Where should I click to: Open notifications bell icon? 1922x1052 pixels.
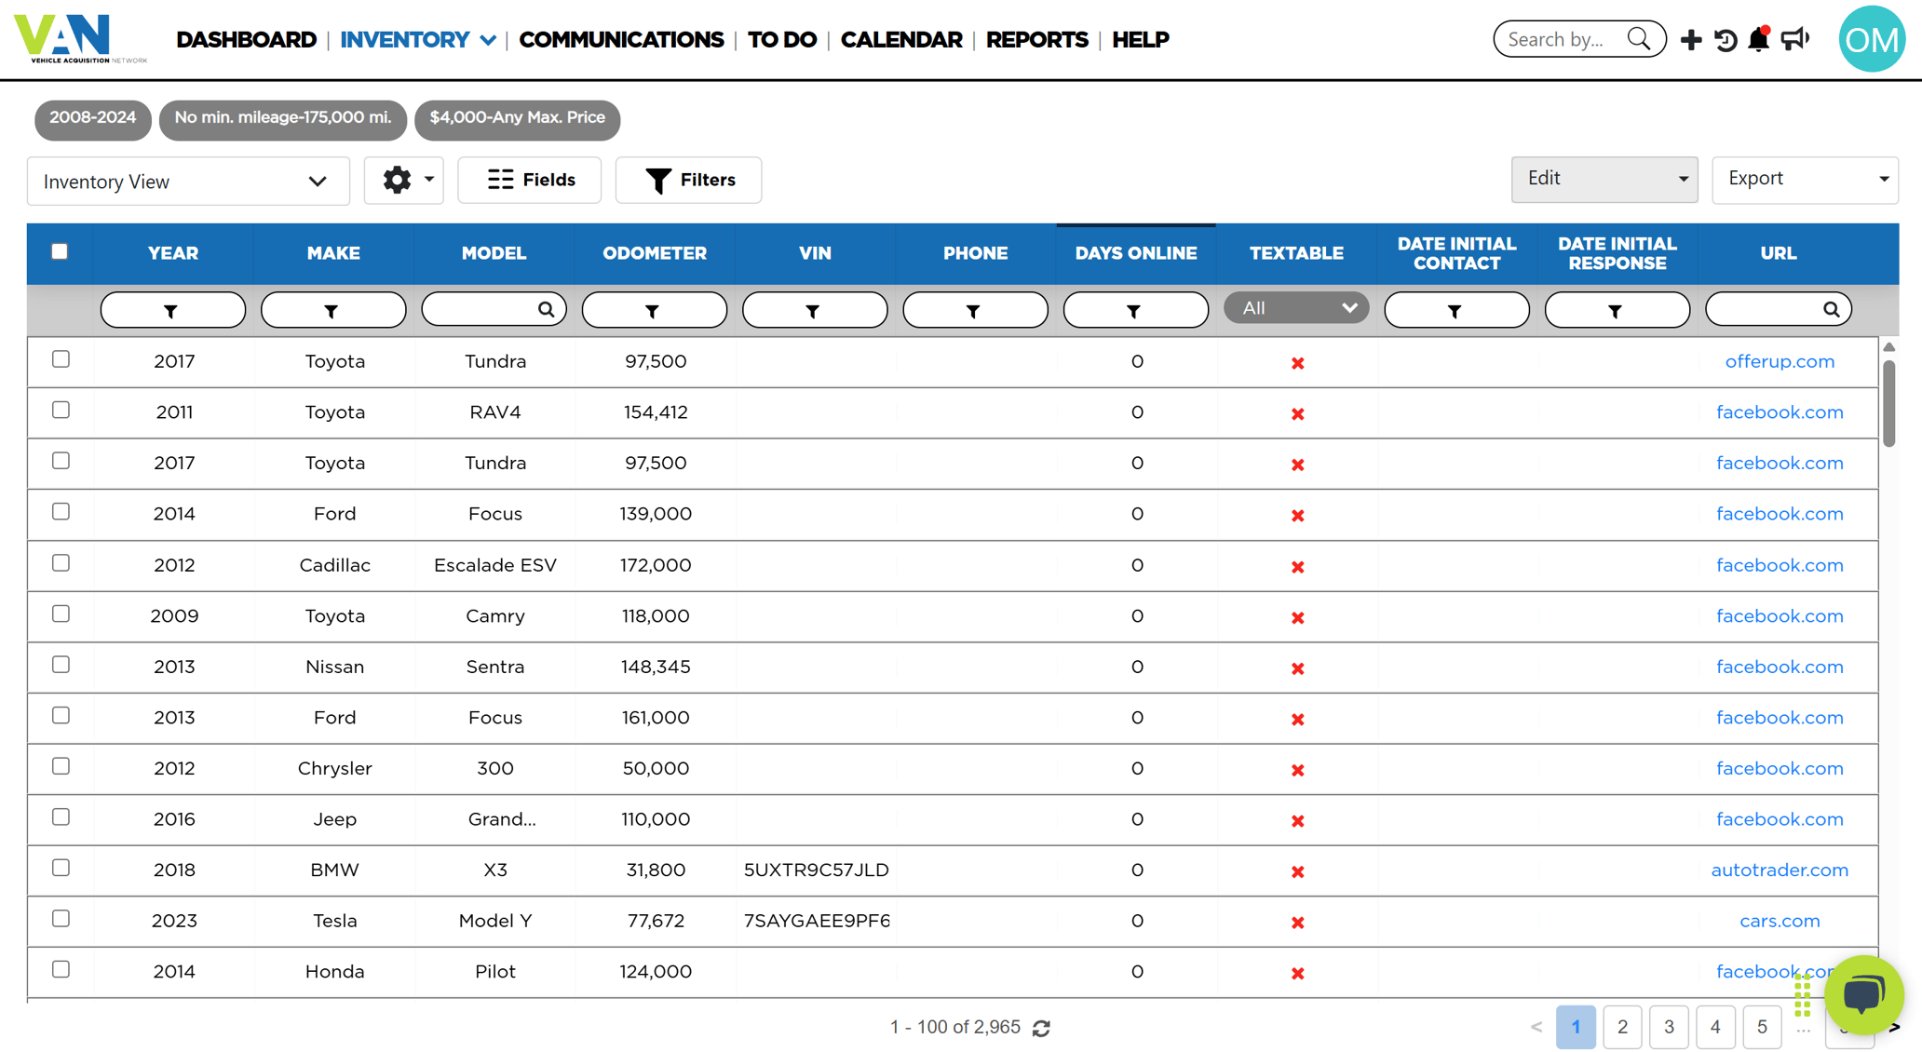tap(1758, 39)
